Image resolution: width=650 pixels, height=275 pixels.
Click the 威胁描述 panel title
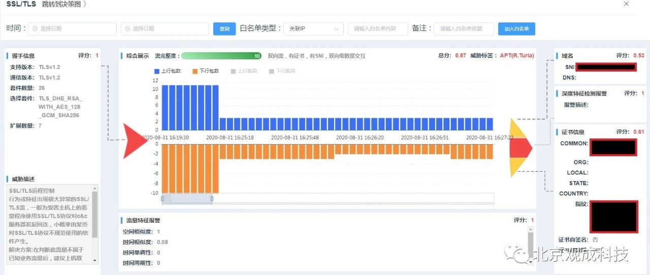(x=24, y=179)
